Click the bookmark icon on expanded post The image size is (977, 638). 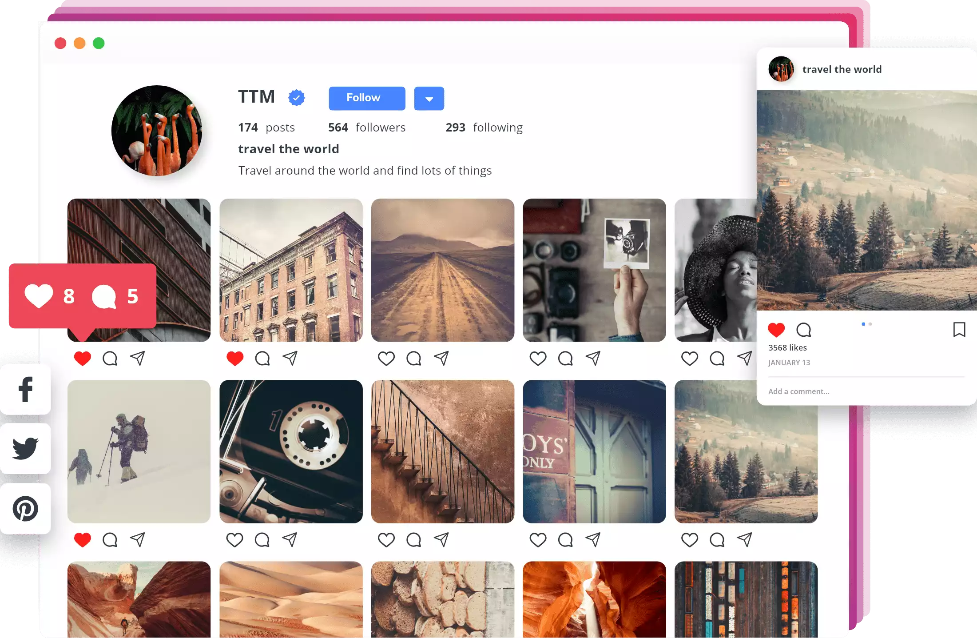(958, 330)
